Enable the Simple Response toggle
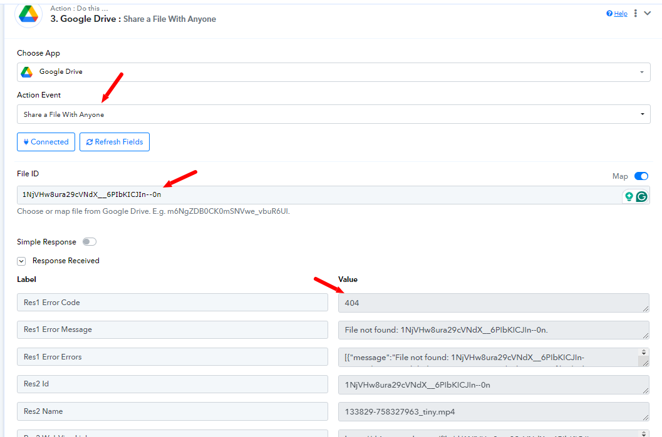 [x=90, y=242]
